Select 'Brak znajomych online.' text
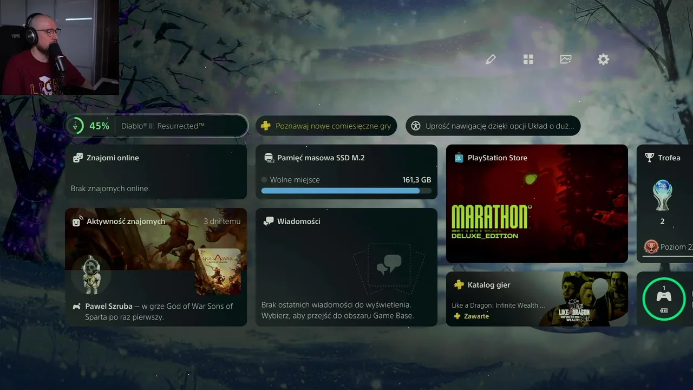Screen dimensions: 693x390 110,188
